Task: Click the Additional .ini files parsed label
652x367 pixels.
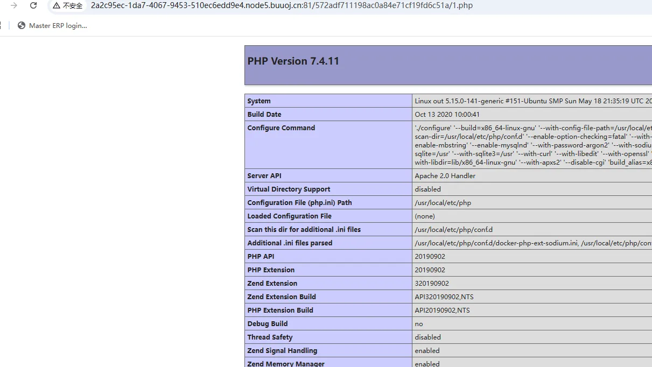Action: click(290, 243)
